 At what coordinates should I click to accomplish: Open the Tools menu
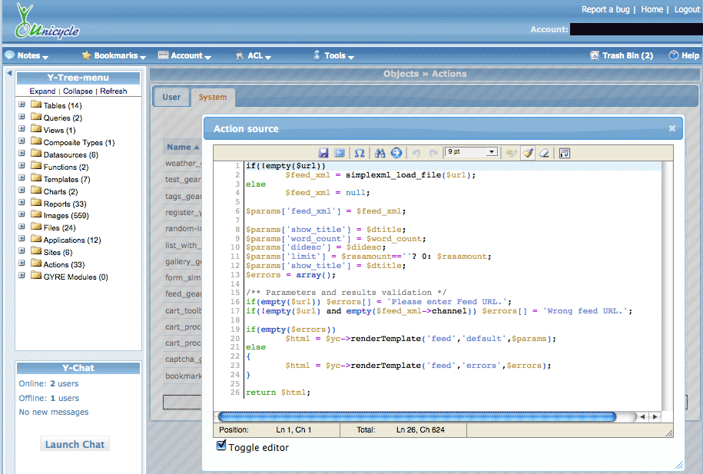[x=334, y=55]
